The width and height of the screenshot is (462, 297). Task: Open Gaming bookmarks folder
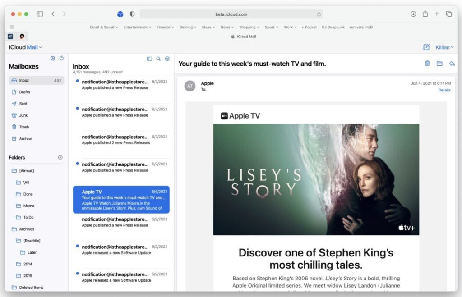tap(188, 27)
